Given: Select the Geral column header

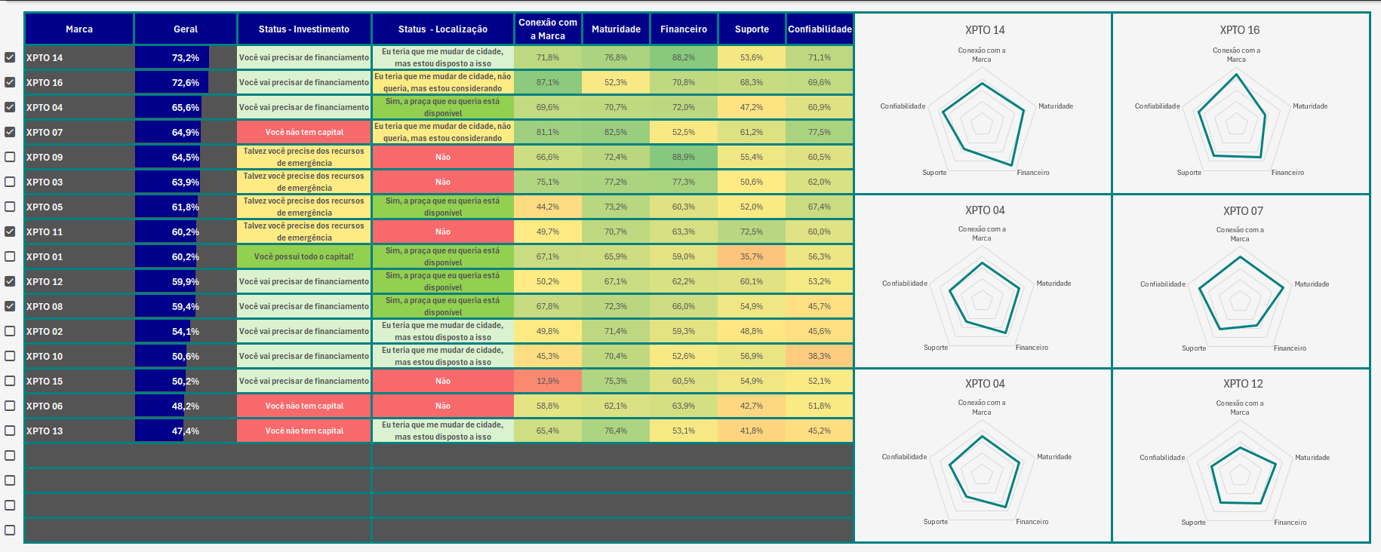Looking at the screenshot, I should click(186, 29).
